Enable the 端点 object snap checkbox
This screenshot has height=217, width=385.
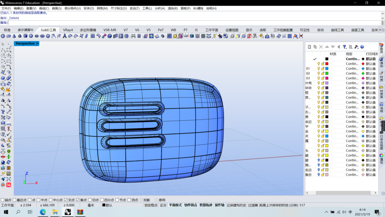click(x=3, y=200)
